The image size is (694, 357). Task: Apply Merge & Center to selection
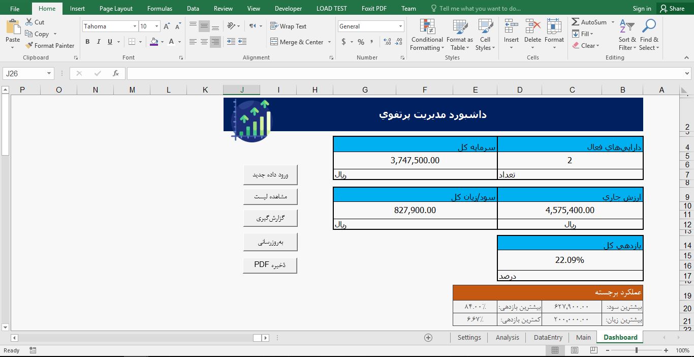pos(297,42)
